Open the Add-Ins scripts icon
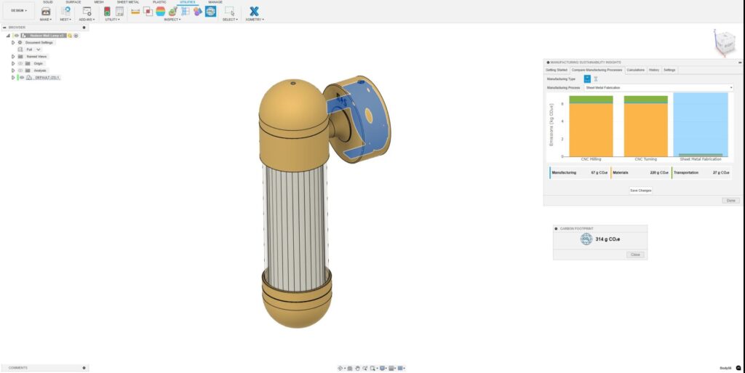Screen dimensions: 745x373 point(87,11)
